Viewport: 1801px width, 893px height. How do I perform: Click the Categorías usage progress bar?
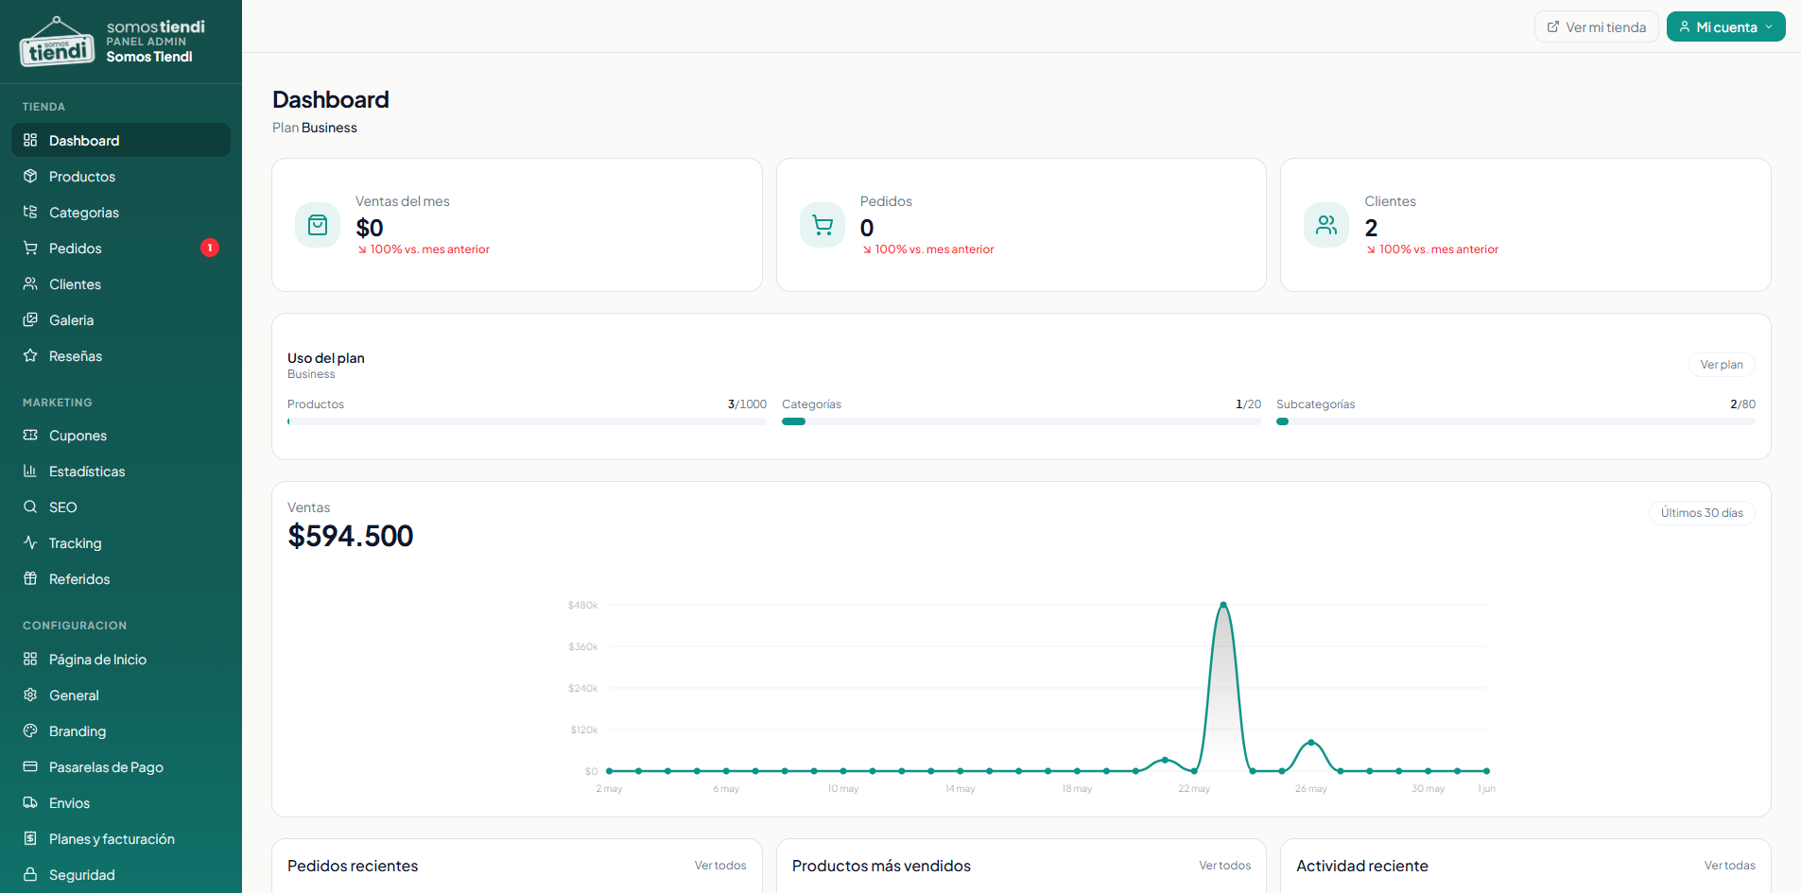[x=1021, y=421]
